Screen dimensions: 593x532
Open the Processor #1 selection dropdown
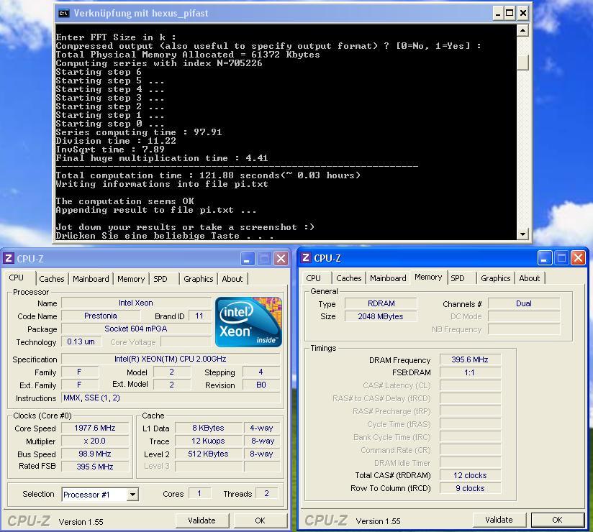[132, 494]
